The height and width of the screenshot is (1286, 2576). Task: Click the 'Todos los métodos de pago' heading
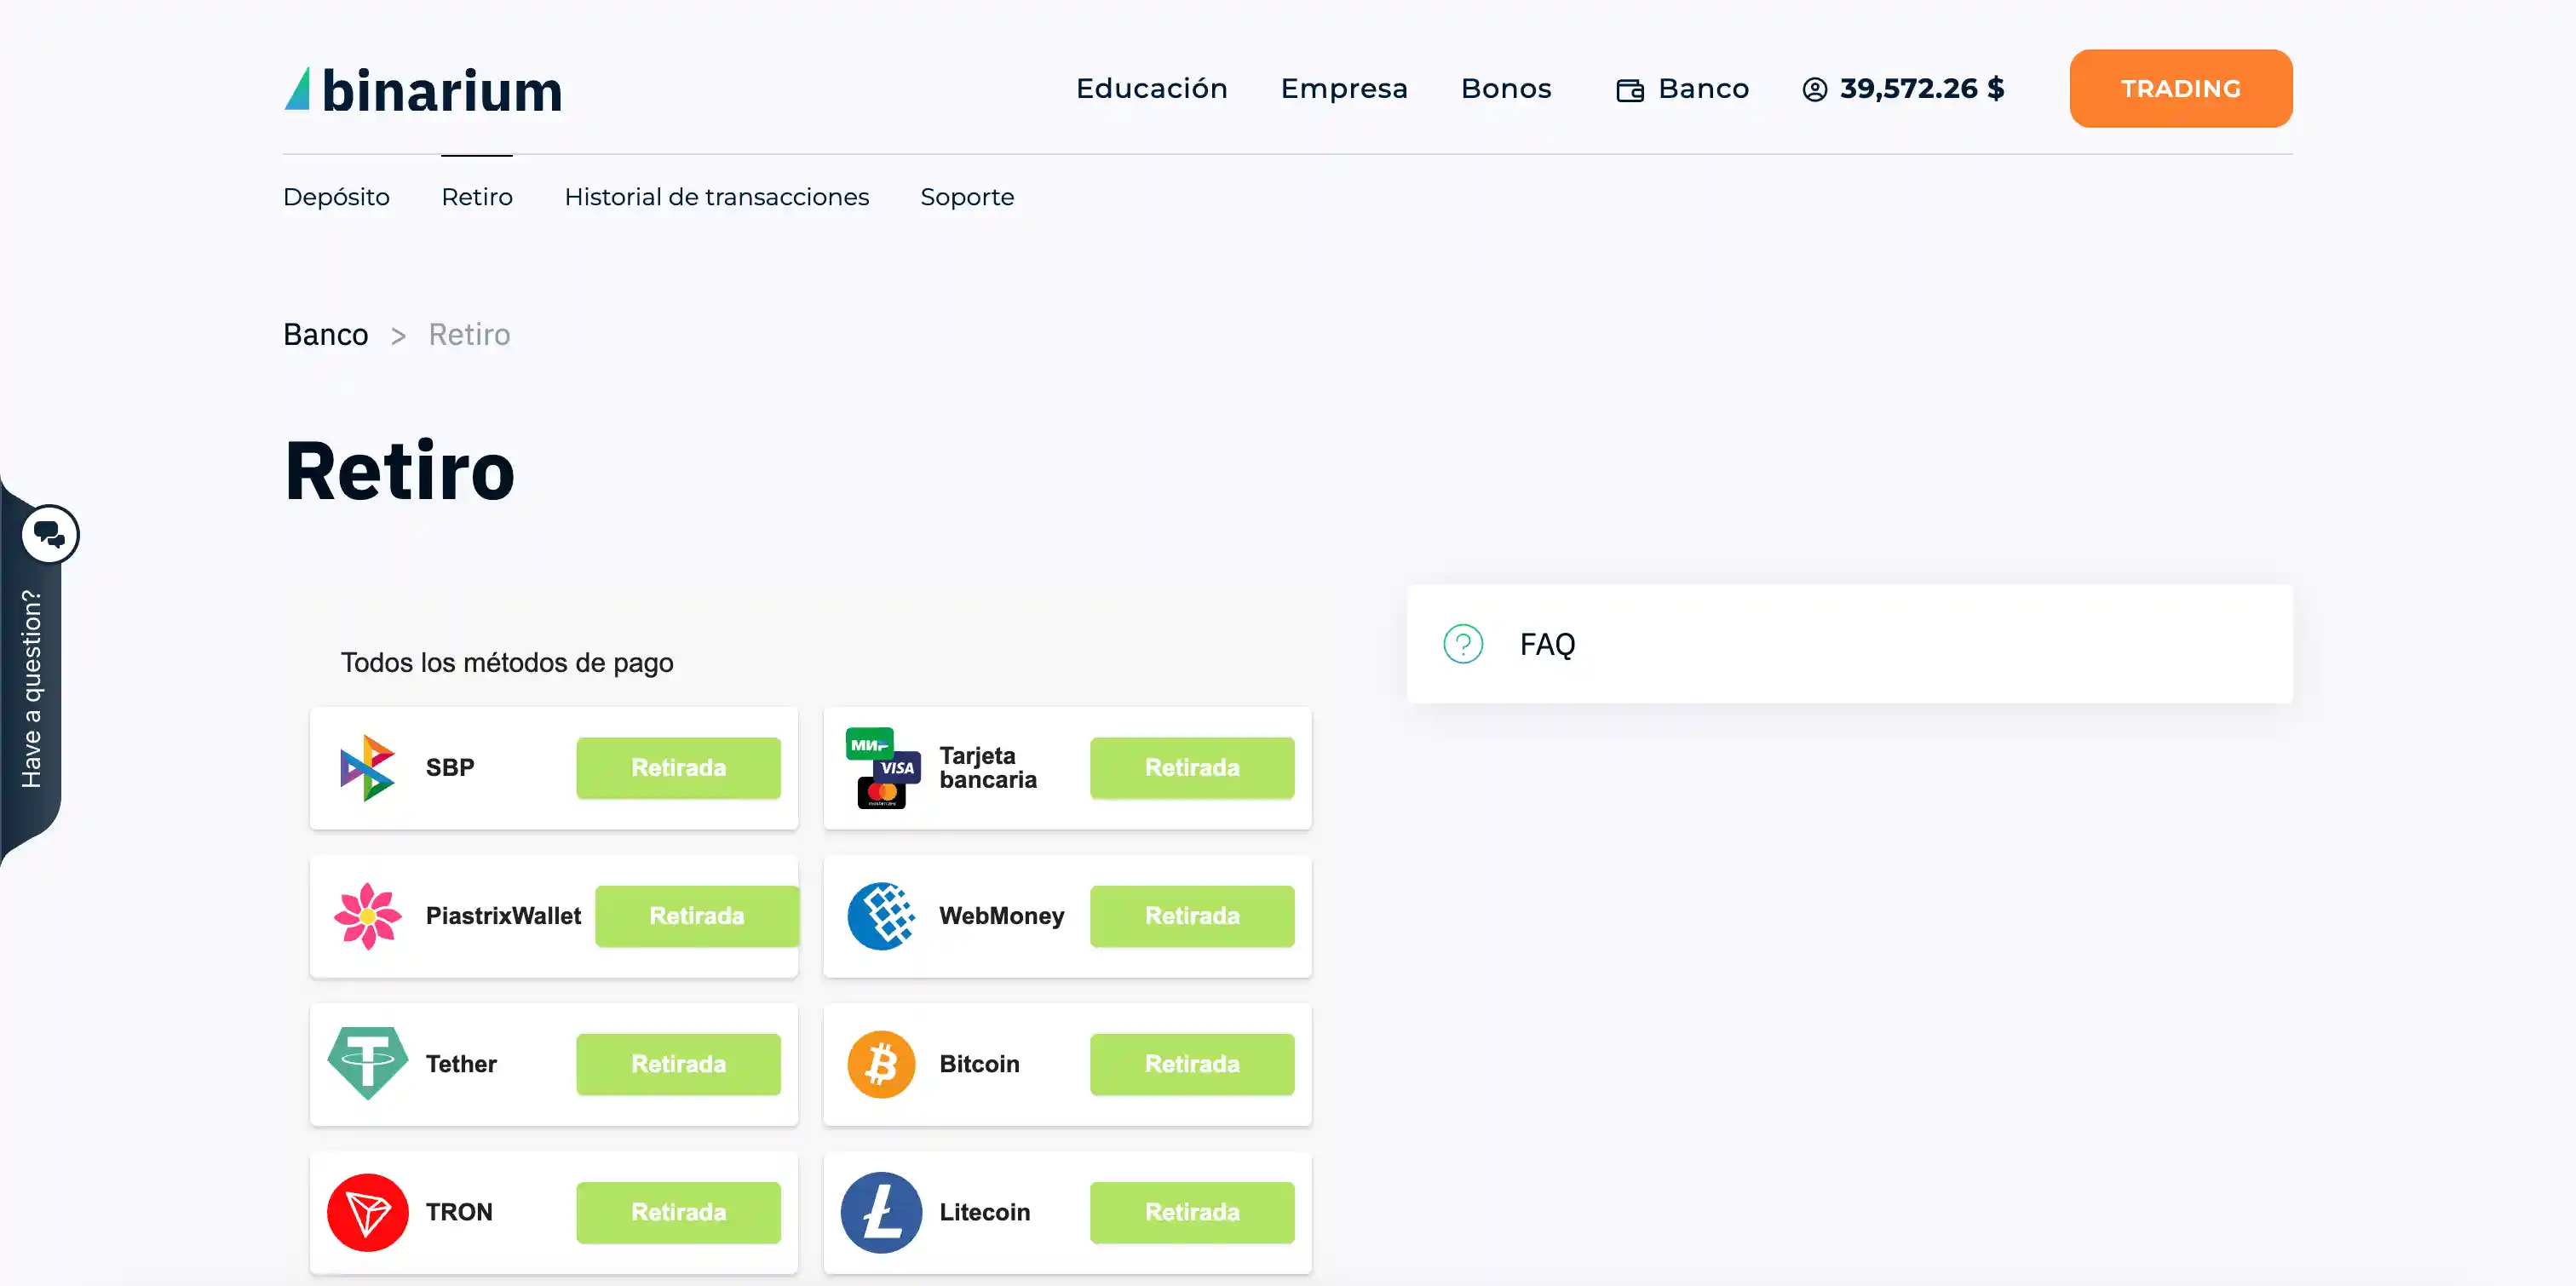[x=507, y=662]
